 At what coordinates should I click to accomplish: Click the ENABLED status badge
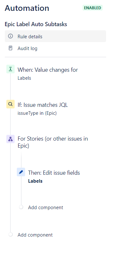coord(92,8)
